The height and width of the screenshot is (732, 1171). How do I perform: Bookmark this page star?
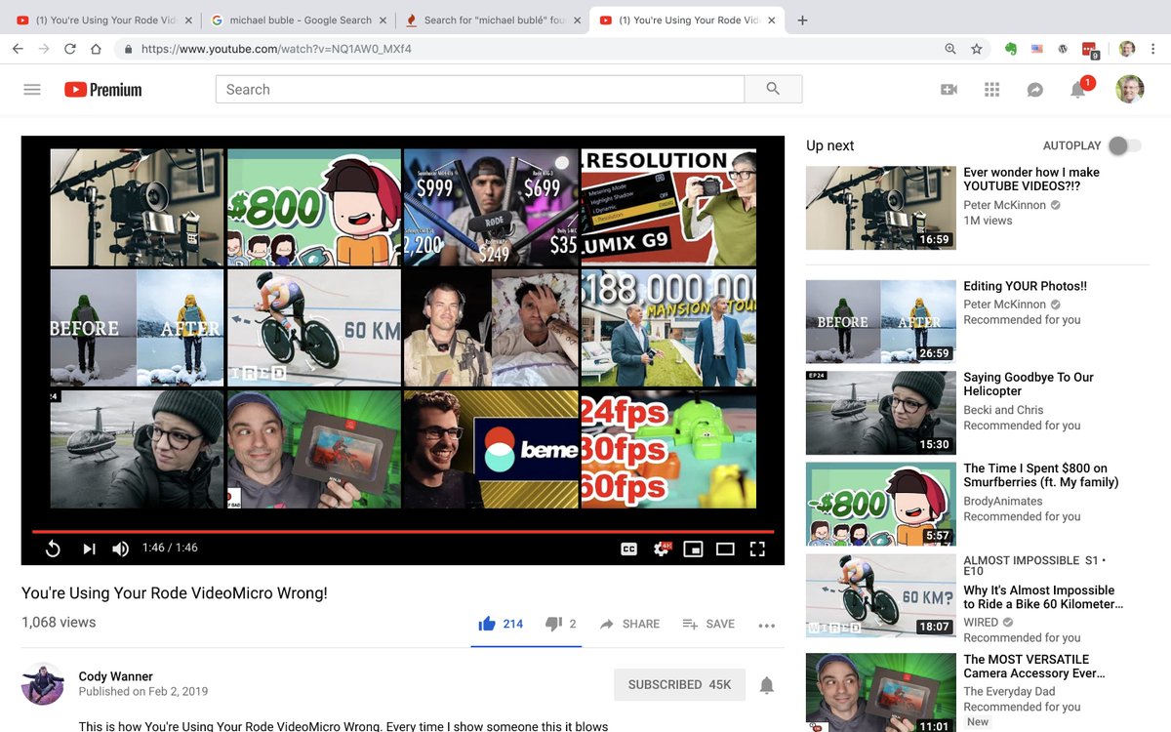click(976, 49)
